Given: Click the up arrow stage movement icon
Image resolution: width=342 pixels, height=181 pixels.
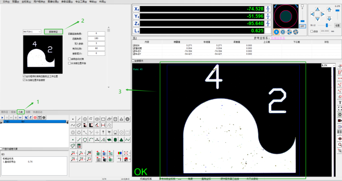Looking at the screenshot, I should click(x=317, y=9).
